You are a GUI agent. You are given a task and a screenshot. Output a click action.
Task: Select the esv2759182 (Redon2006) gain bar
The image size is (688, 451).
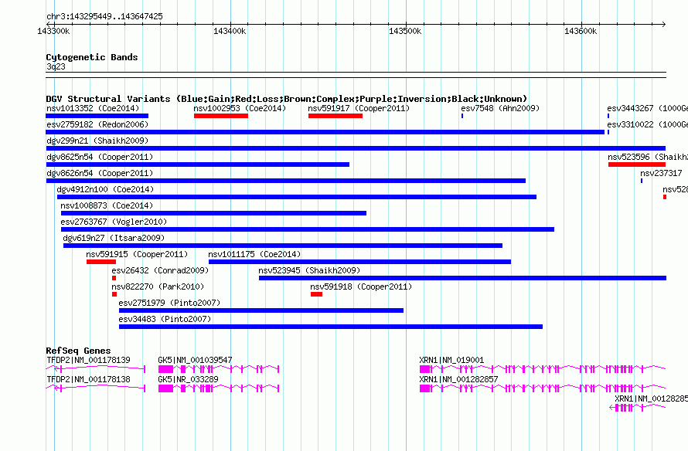(x=325, y=132)
